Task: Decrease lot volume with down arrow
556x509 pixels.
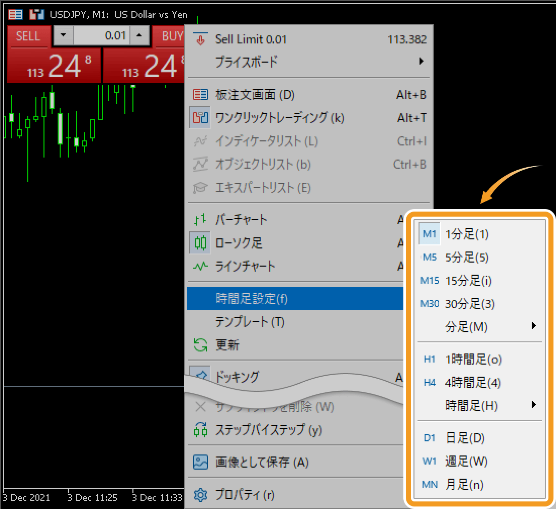Action: 63,35
